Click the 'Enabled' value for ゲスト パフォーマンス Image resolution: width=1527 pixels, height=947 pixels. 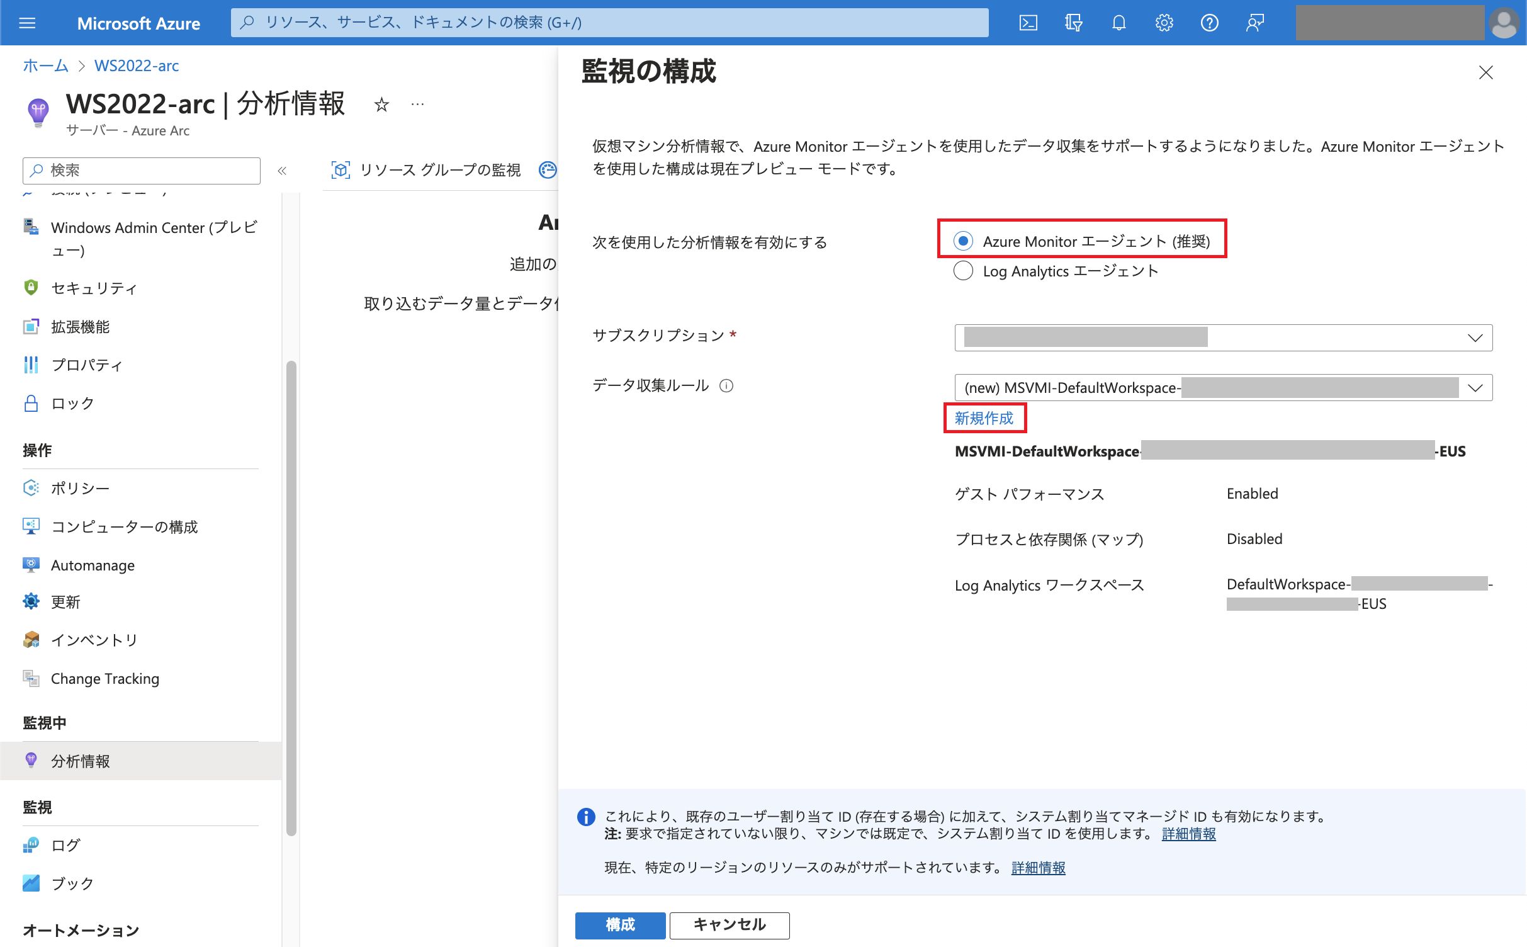(1252, 494)
